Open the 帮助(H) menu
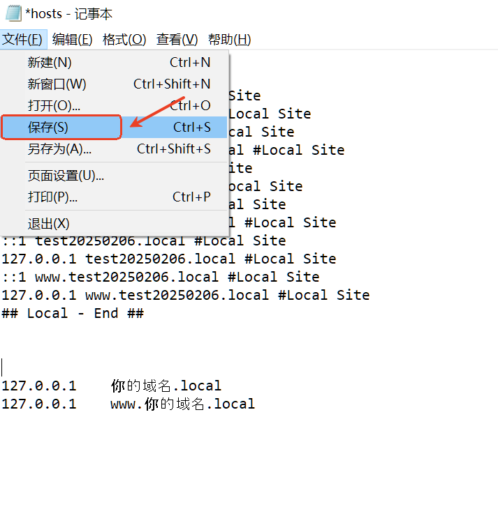498x532 pixels. pyautogui.click(x=229, y=40)
